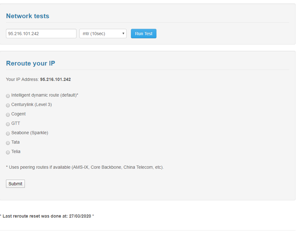The image size is (305, 243).
Task: Click the Network tests heading
Action: [x=28, y=16]
